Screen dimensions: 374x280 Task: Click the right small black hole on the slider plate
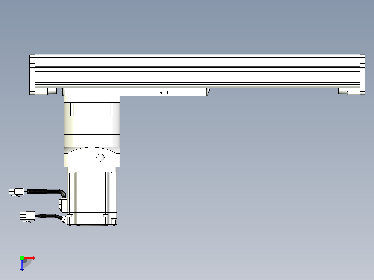pyautogui.click(x=167, y=93)
